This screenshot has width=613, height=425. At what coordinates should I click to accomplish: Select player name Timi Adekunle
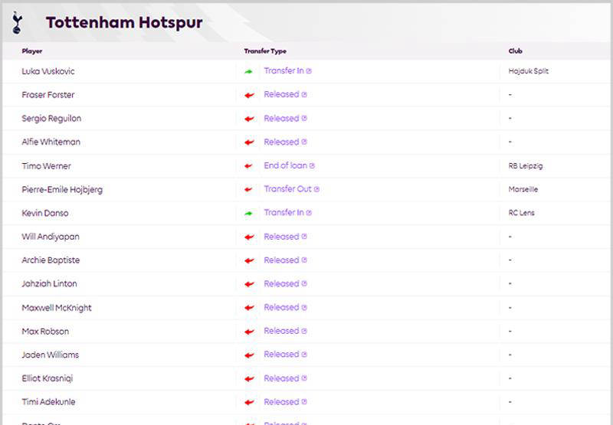pos(48,402)
